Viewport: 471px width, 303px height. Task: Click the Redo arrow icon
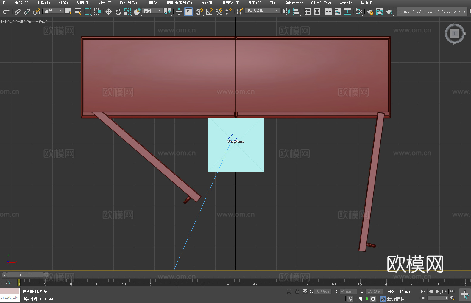point(6,12)
